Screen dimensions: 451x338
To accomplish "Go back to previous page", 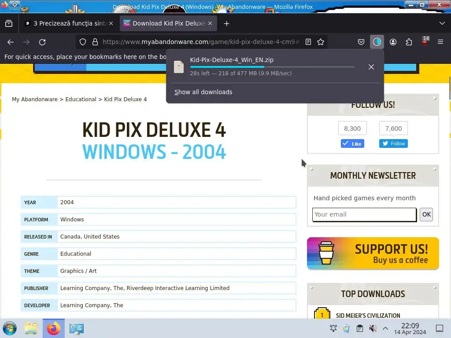I will click(11, 42).
